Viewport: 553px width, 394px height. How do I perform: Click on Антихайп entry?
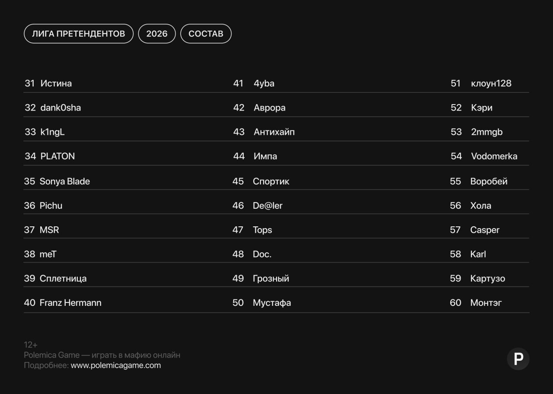tap(274, 132)
